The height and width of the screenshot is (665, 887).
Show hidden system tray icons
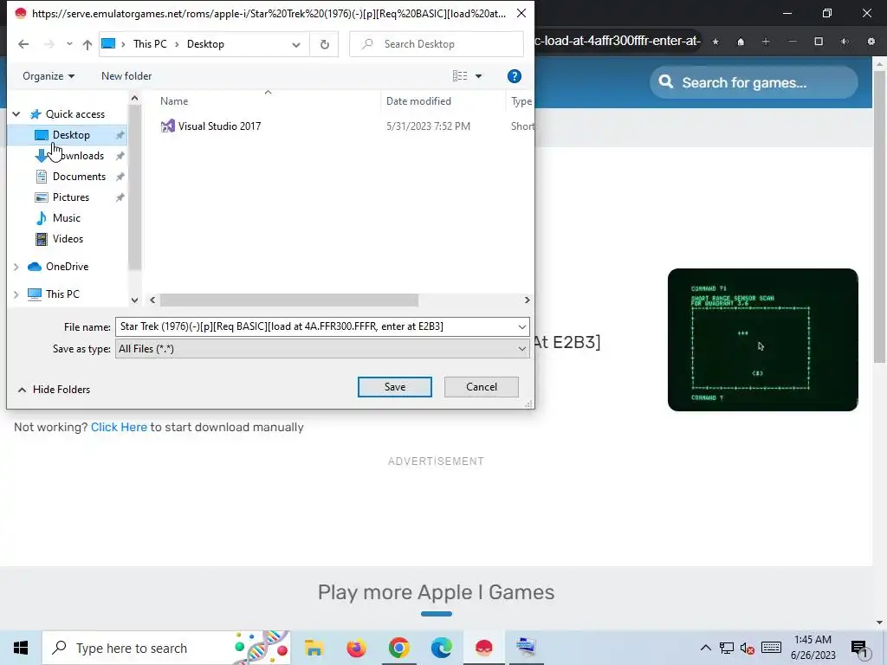pos(705,648)
